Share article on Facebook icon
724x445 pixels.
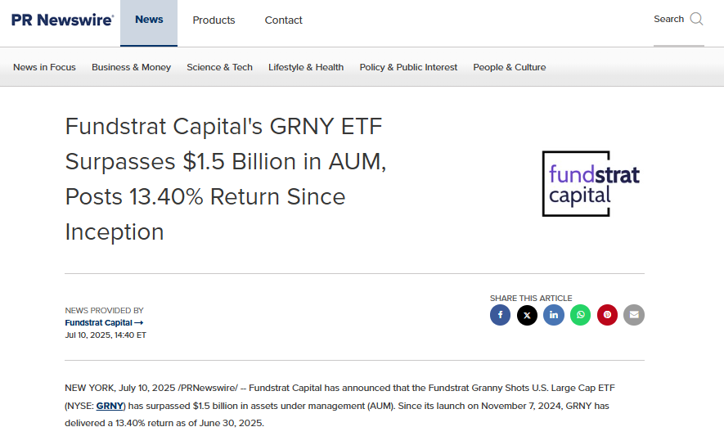coord(500,315)
